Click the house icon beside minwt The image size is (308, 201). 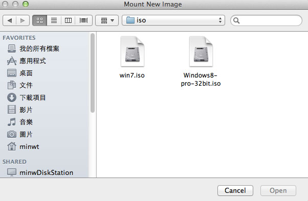tap(12, 146)
